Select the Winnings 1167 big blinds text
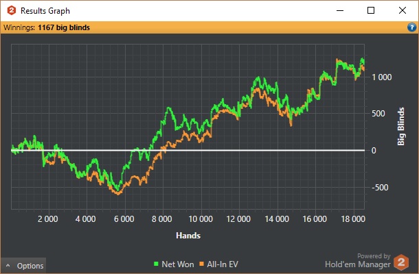 (x=47, y=27)
